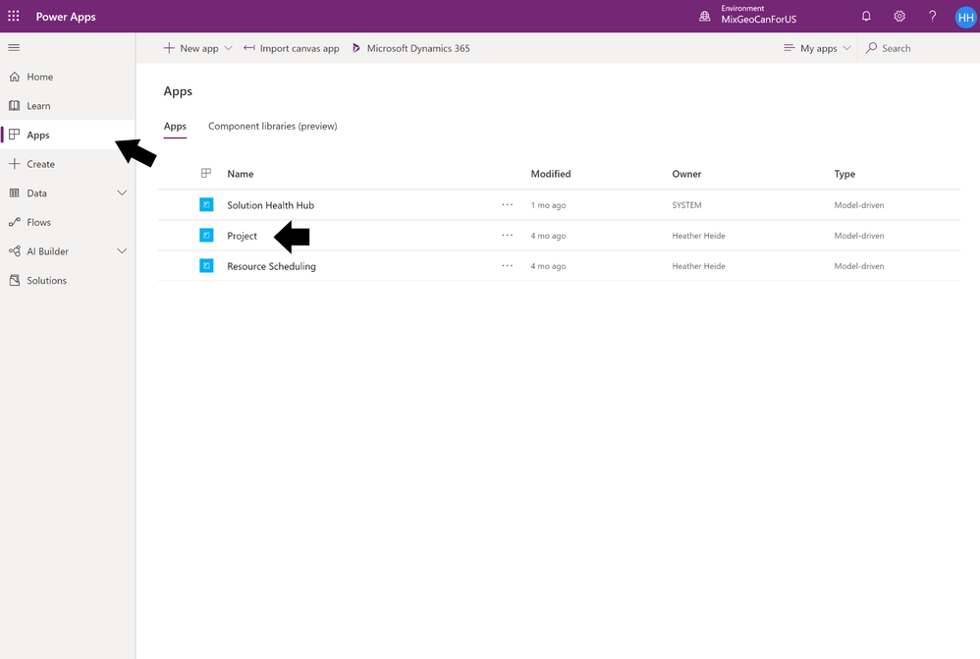Expand the AI Builder section chevron
980x659 pixels.
(122, 251)
